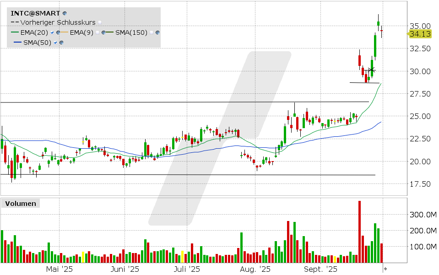This screenshot has height=275, width=439.
Task: Click the blue SMA(50) legend color line
Action: [x=18, y=43]
